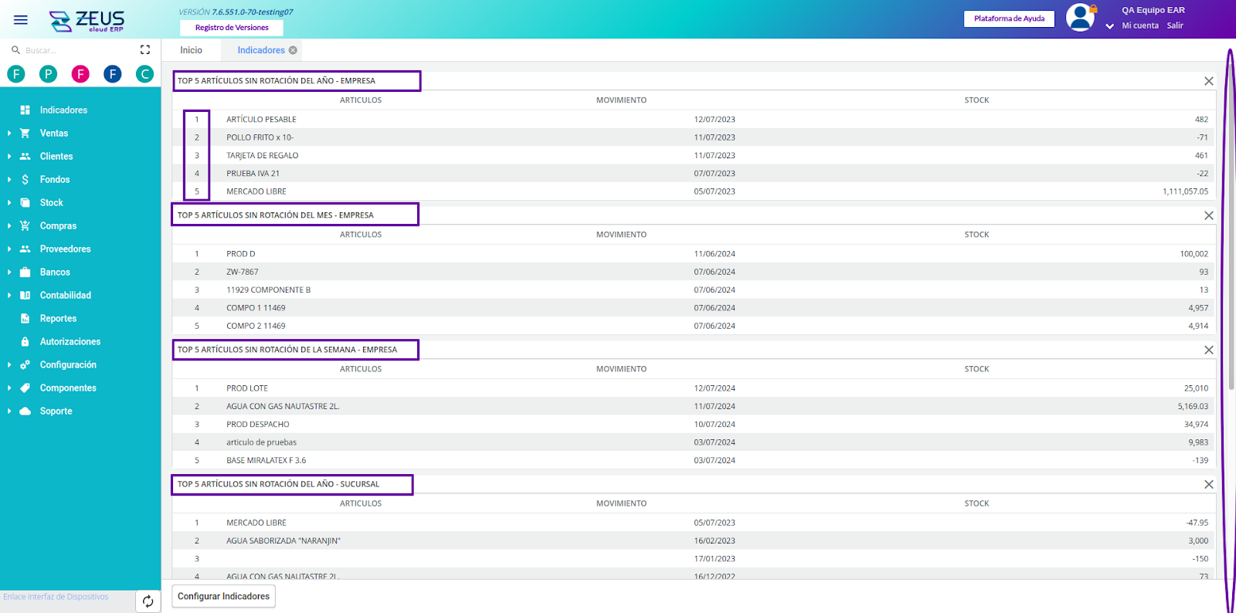The image size is (1236, 613).
Task: Click the Fondos dollar icon
Action: [x=25, y=179]
